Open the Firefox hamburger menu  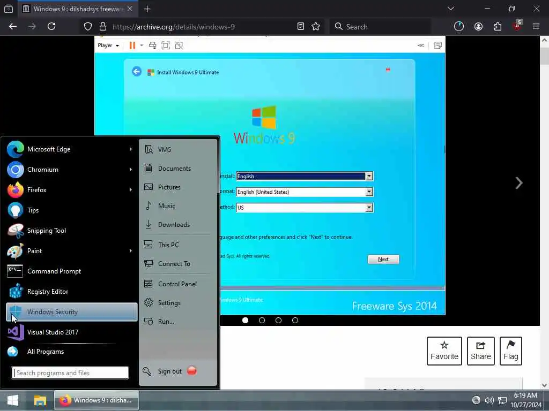click(536, 27)
